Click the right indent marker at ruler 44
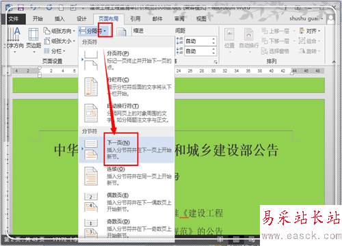 (x=292, y=73)
